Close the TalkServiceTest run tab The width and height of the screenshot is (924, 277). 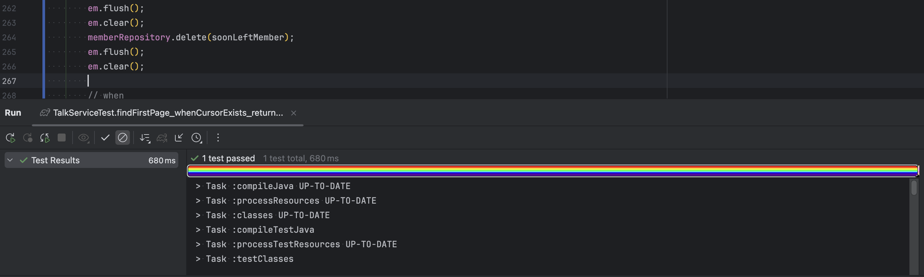point(294,113)
